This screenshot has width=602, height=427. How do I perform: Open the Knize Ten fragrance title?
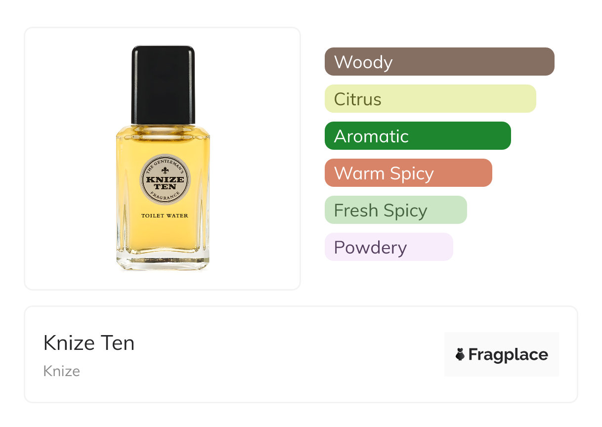coord(89,343)
